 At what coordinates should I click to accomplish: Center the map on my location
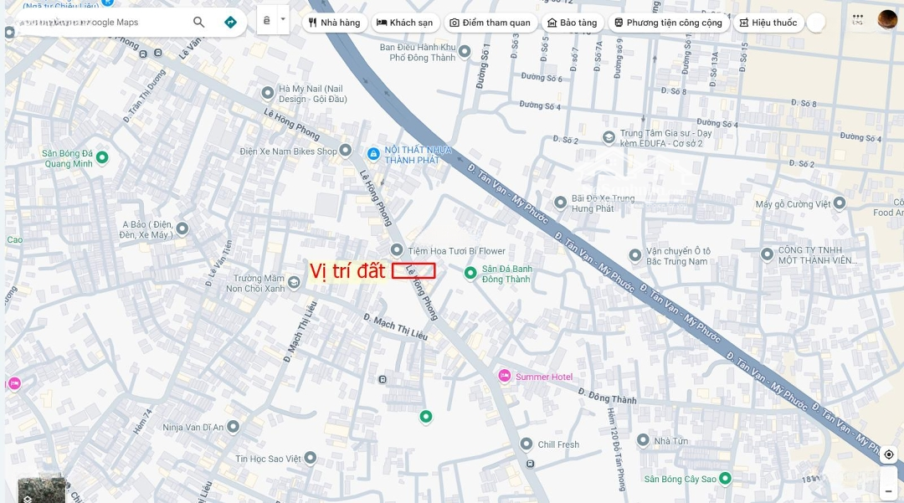coord(889,454)
